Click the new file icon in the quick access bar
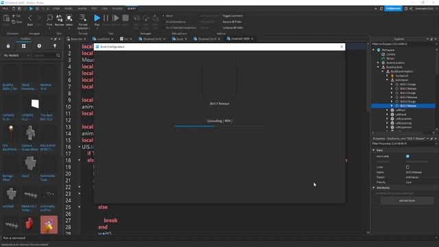This screenshot has width=439, height=247. pos(14,9)
